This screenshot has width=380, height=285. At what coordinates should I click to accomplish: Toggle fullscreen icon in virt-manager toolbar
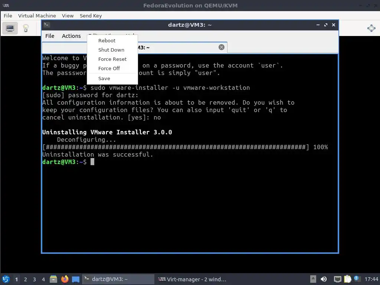coord(371,28)
